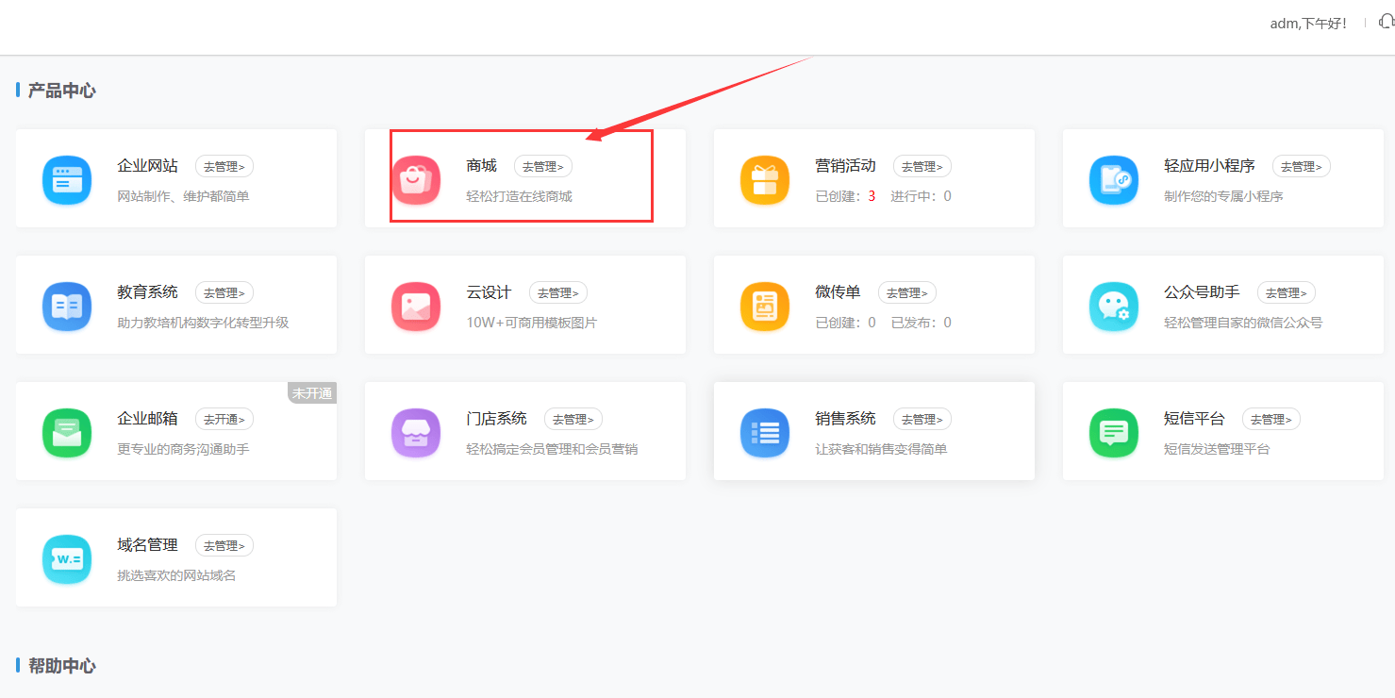This screenshot has height=698, width=1395.
Task: Click the description 轻松搞定会员管理和会员营销
Action: pos(552,449)
